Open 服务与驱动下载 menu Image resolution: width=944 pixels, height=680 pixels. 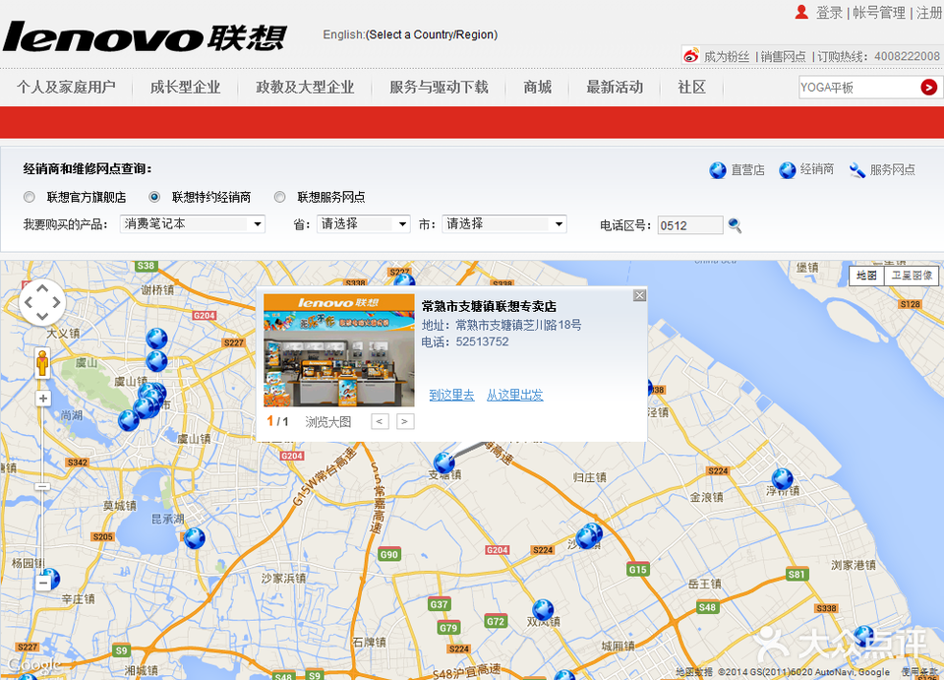coord(439,88)
